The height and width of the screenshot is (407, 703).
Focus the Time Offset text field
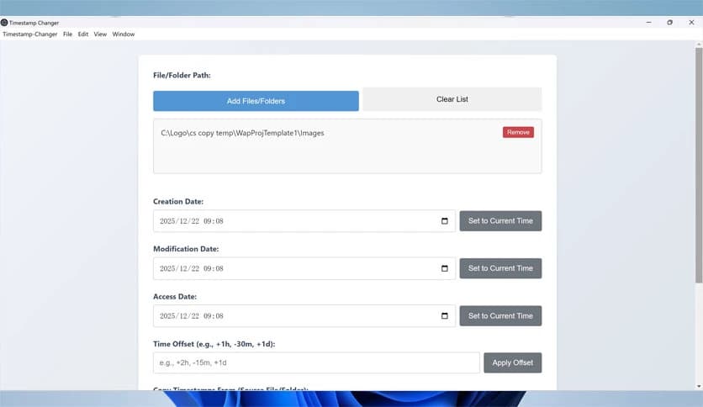(x=315, y=362)
